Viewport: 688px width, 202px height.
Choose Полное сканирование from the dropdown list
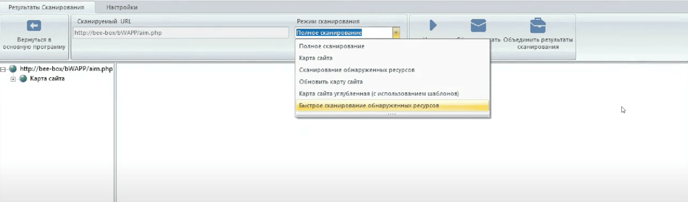click(392, 46)
